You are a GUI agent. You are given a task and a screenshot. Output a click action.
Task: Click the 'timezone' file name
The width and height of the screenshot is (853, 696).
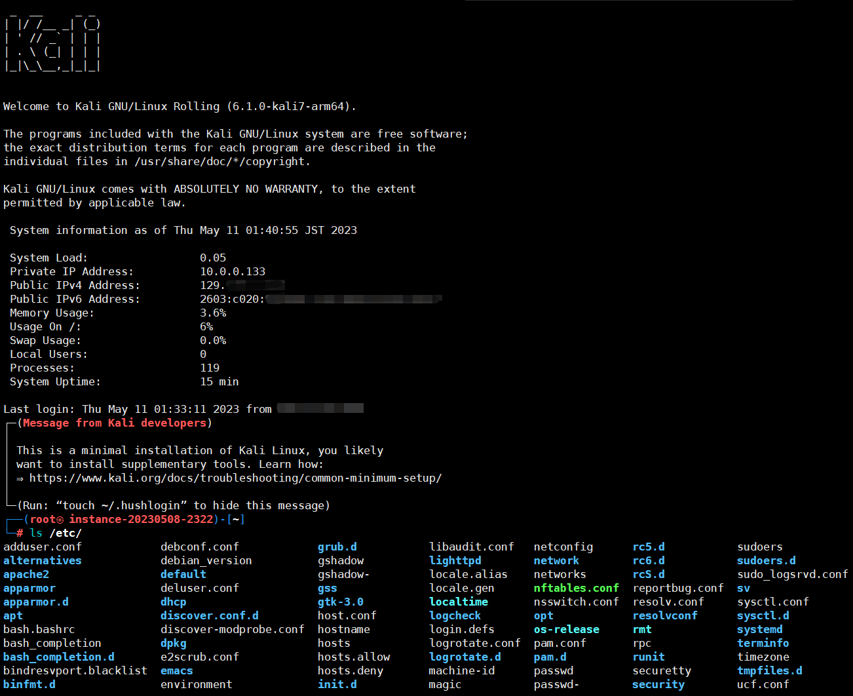(x=763, y=657)
